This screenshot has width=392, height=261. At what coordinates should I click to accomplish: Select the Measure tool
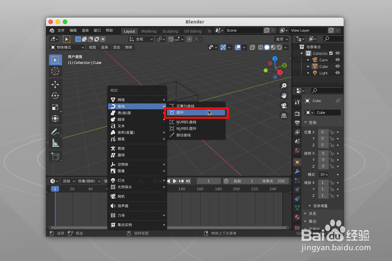pos(55,143)
